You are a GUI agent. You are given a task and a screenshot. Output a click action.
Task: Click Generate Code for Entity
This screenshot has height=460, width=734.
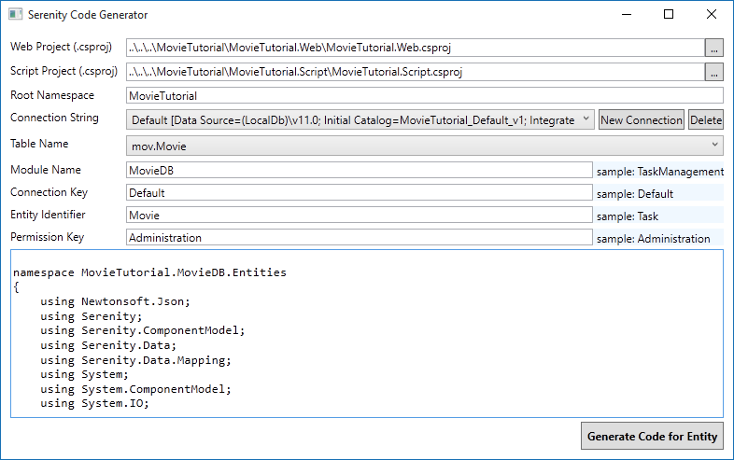652,436
